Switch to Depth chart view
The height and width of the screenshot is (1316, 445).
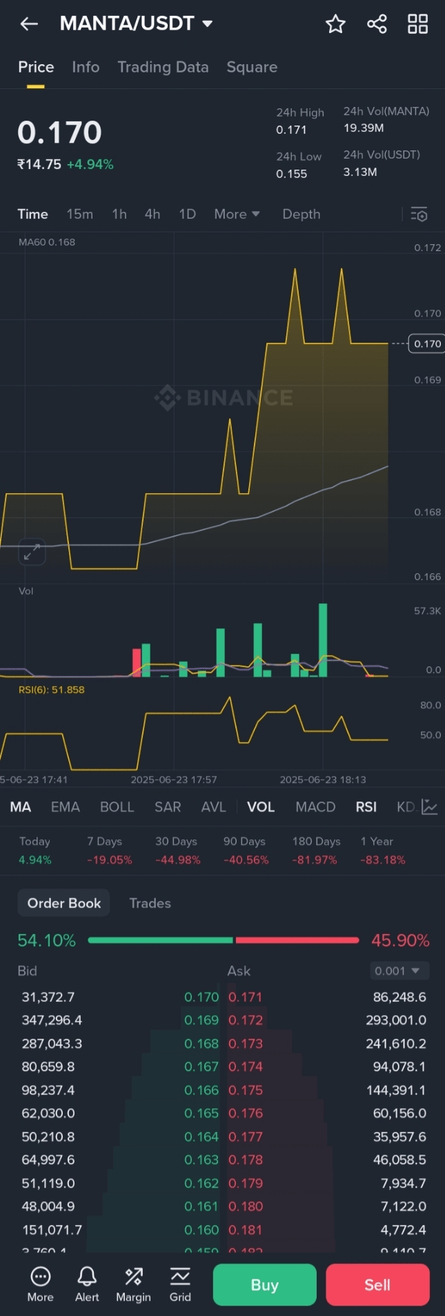301,214
